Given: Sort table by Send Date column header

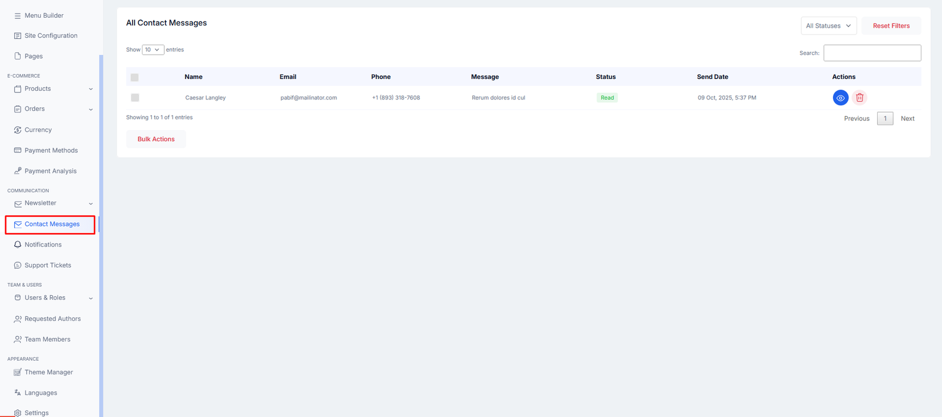Looking at the screenshot, I should pyautogui.click(x=712, y=77).
